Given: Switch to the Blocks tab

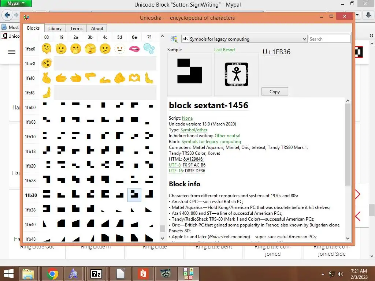Looking at the screenshot, I should point(33,28).
